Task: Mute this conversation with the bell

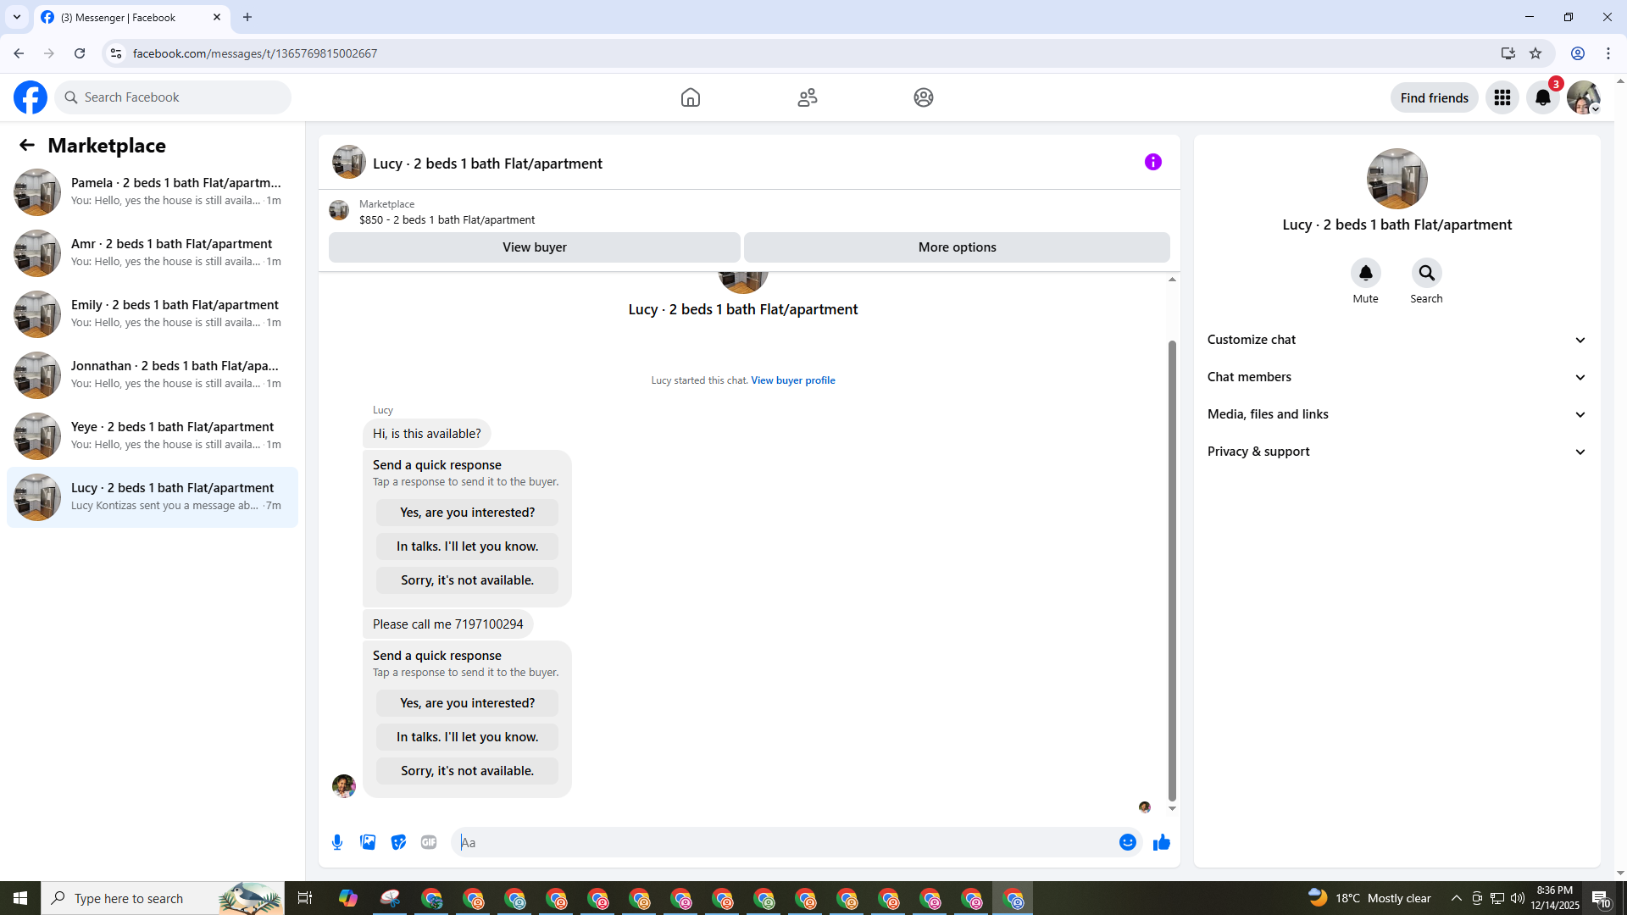Action: pos(1365,273)
